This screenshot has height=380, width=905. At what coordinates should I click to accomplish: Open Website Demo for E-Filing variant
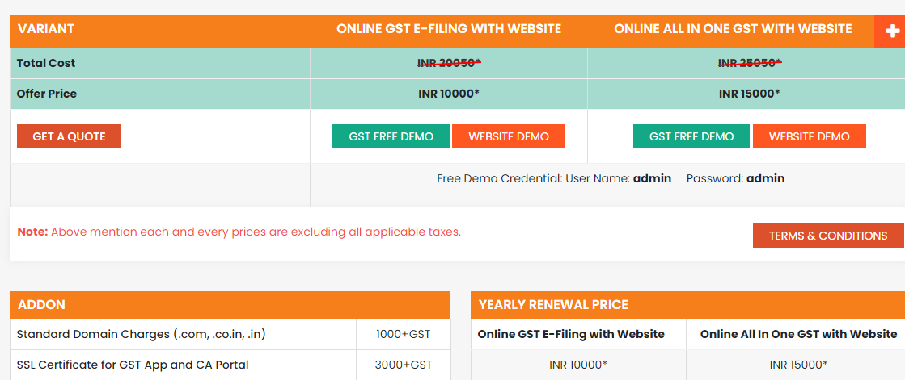tap(508, 136)
